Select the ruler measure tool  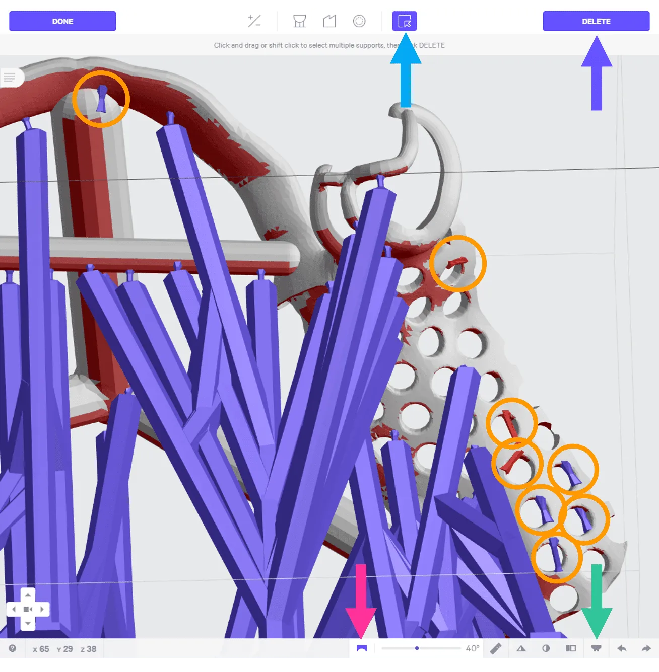[x=496, y=648]
